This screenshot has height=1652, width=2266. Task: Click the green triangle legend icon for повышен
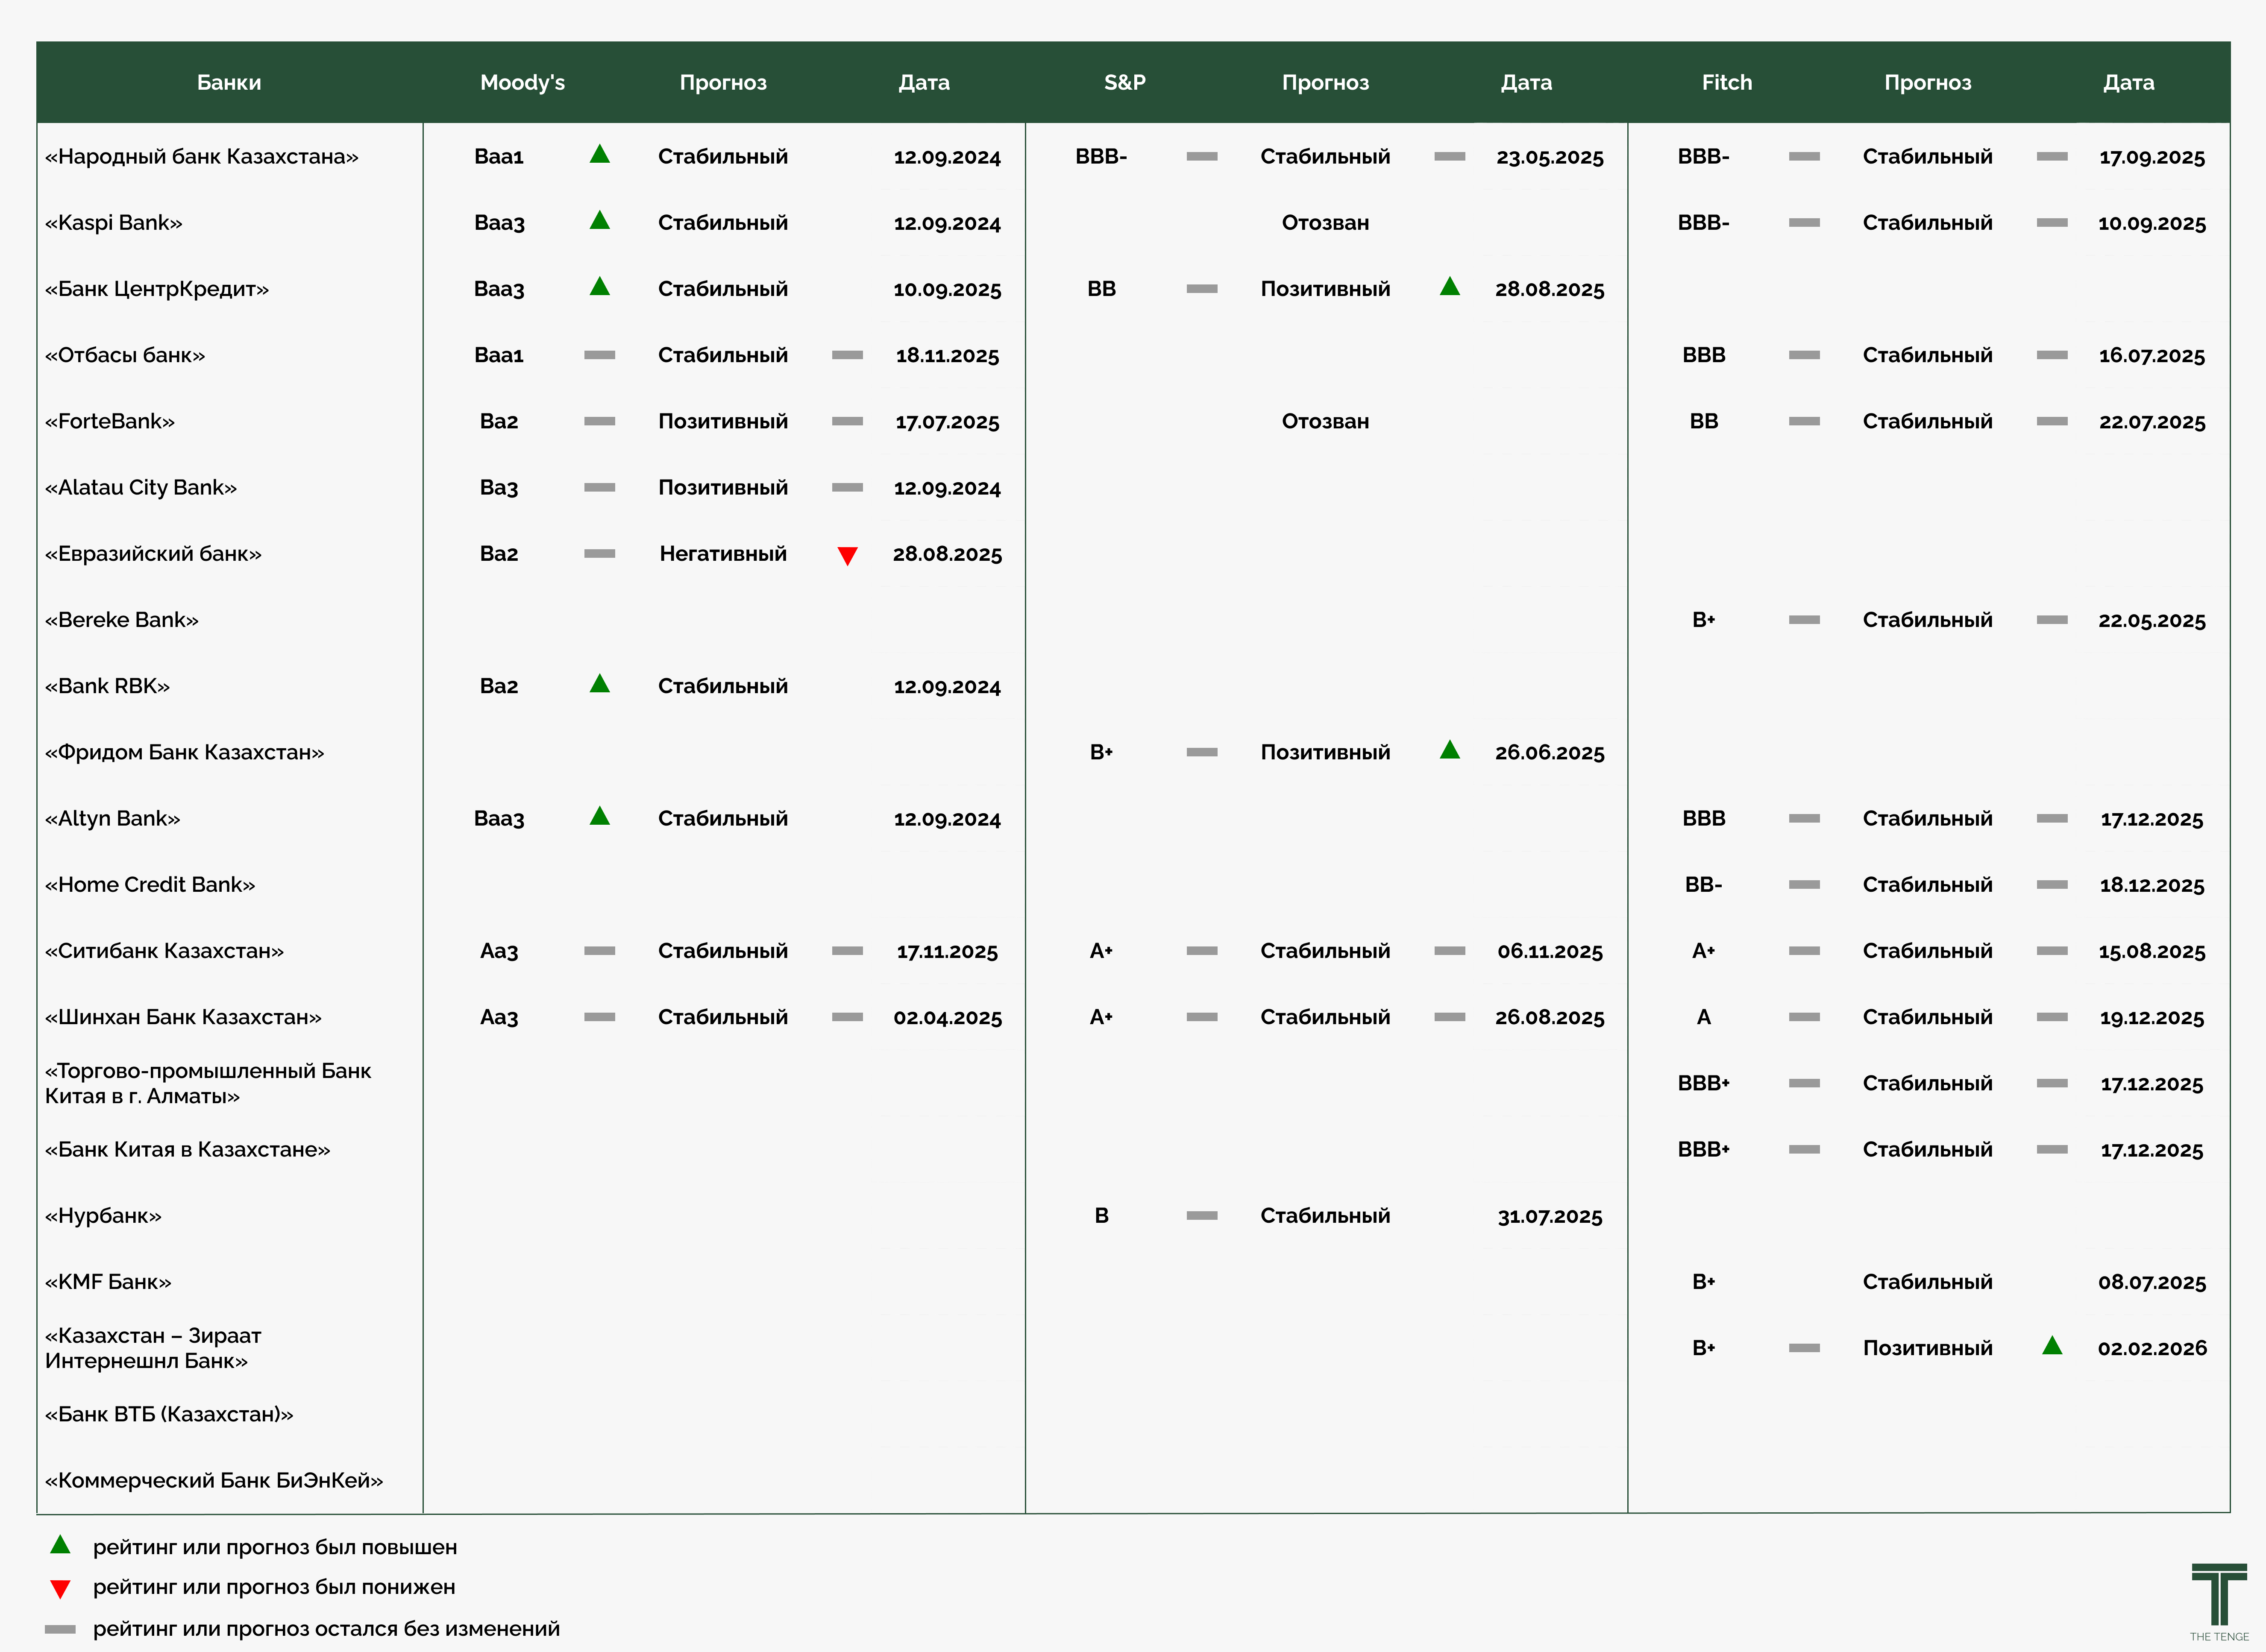click(60, 1545)
